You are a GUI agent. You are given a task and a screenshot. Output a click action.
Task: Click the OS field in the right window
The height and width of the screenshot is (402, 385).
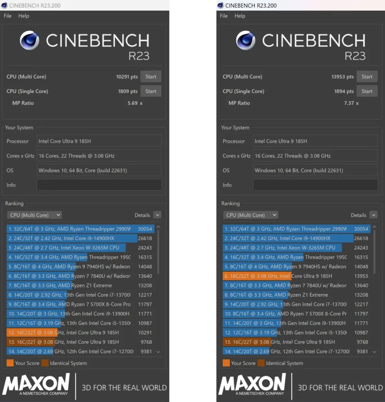pos(315,170)
